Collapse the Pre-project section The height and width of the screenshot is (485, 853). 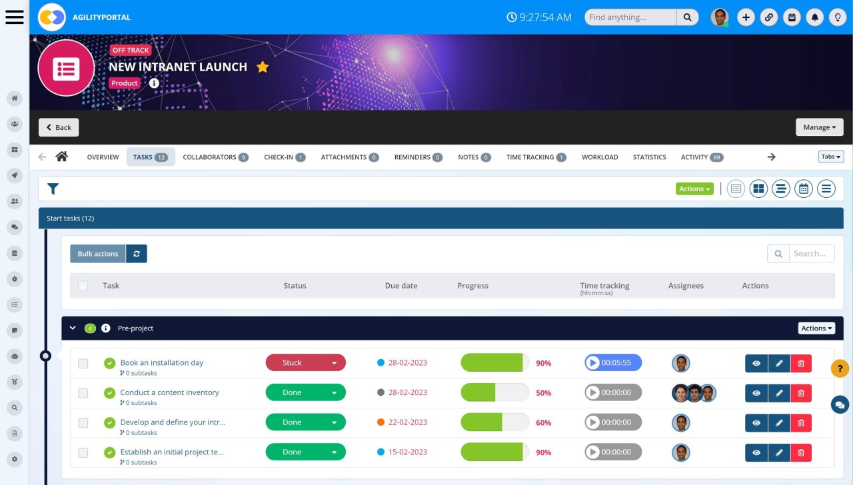pos(73,328)
